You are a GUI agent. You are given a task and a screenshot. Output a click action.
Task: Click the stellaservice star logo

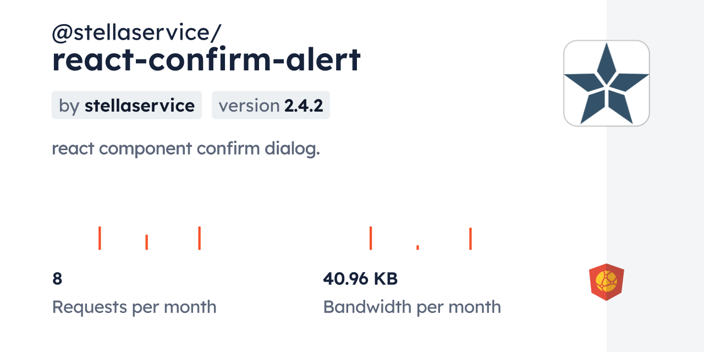(606, 83)
